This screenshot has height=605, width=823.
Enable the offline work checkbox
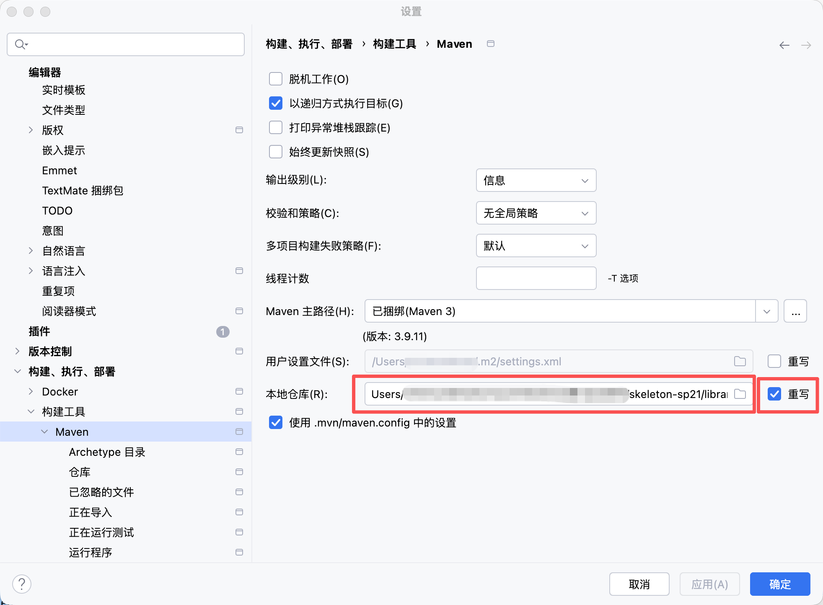pos(276,79)
